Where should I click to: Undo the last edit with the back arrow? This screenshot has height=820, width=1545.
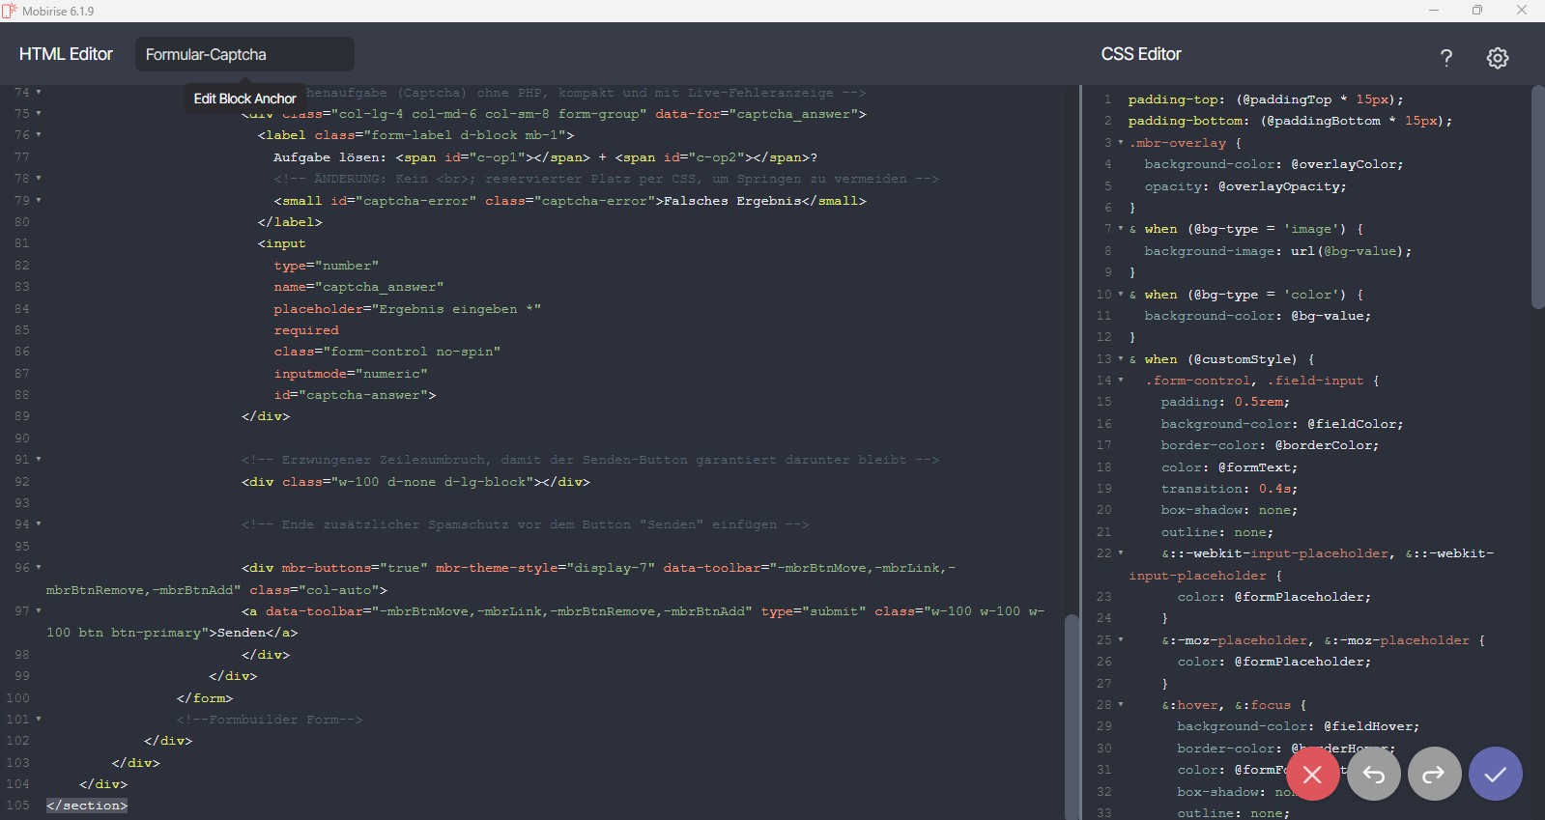pos(1374,774)
